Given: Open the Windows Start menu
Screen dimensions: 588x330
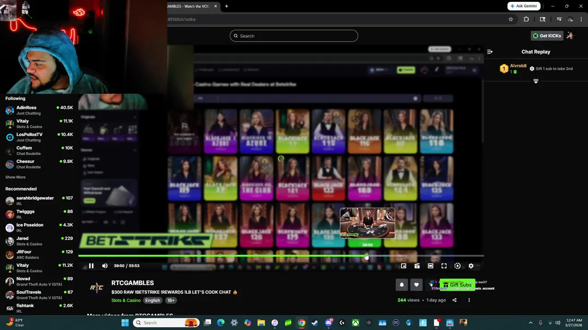Looking at the screenshot, I should 125,323.
